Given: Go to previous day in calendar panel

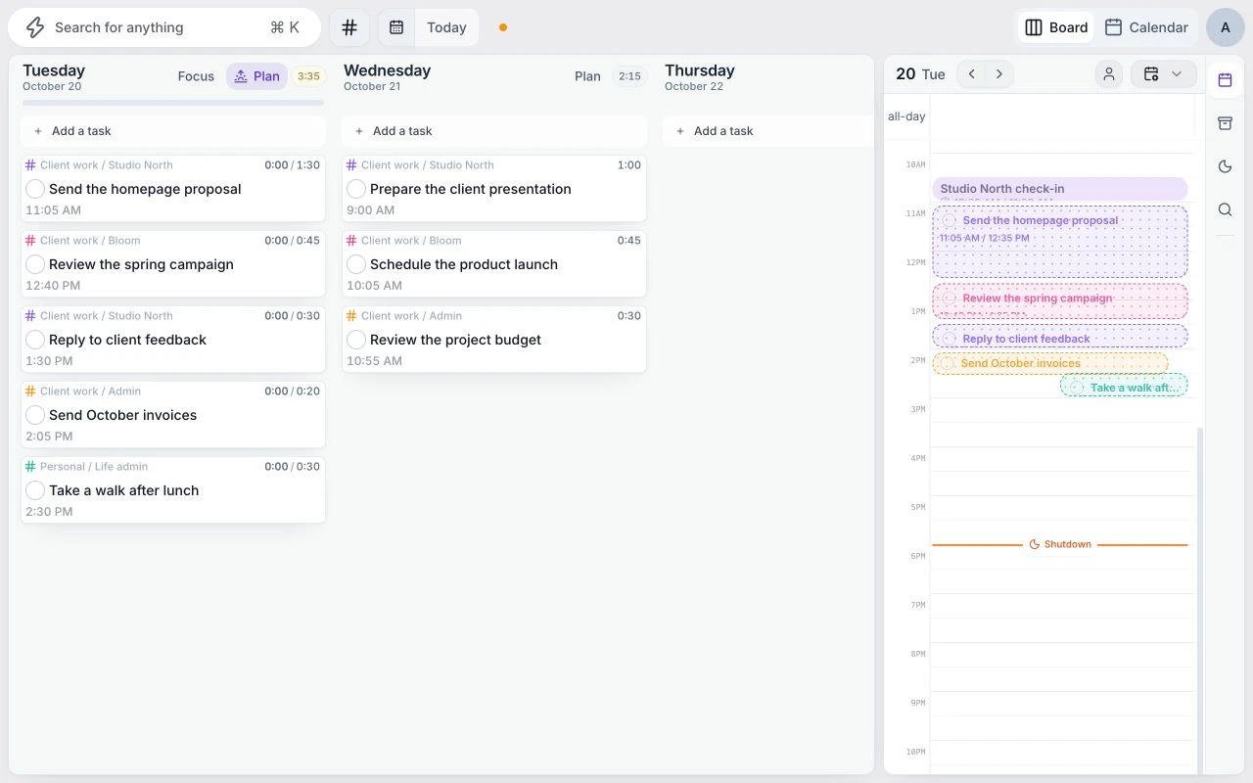Looking at the screenshot, I should (x=971, y=74).
